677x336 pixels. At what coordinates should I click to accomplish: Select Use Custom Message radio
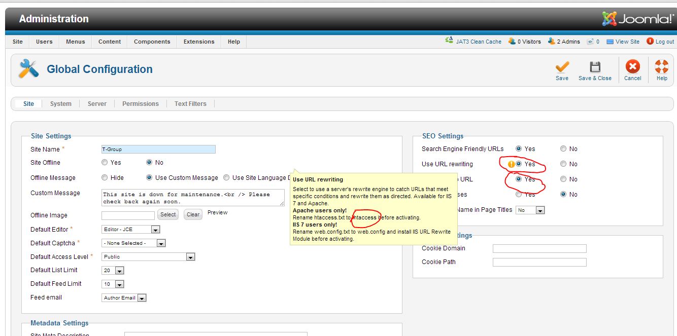[x=149, y=178]
